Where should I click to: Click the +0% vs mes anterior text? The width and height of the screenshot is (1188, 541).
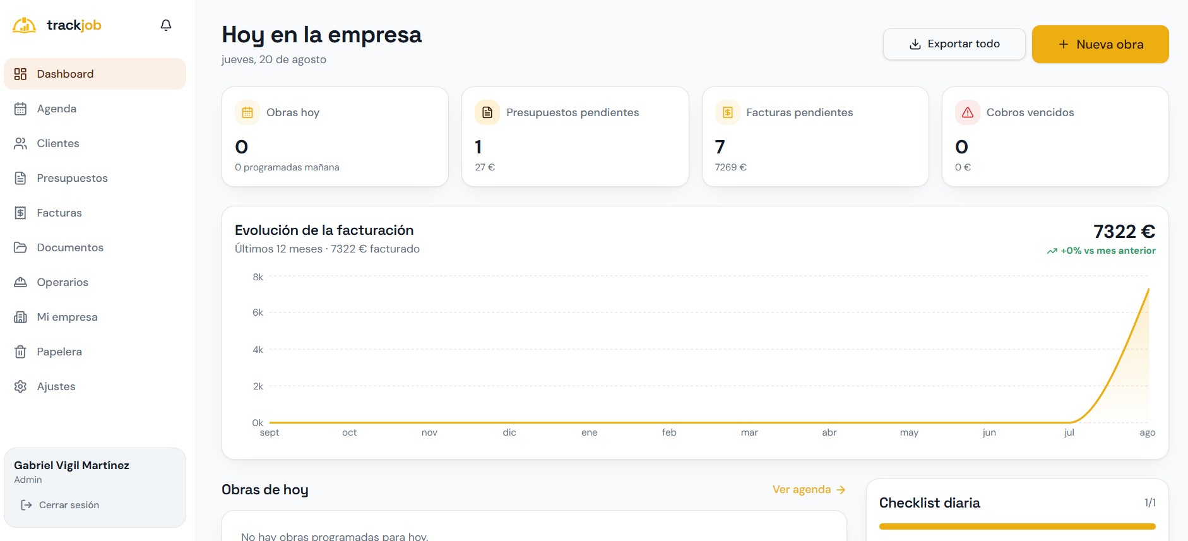(1108, 251)
